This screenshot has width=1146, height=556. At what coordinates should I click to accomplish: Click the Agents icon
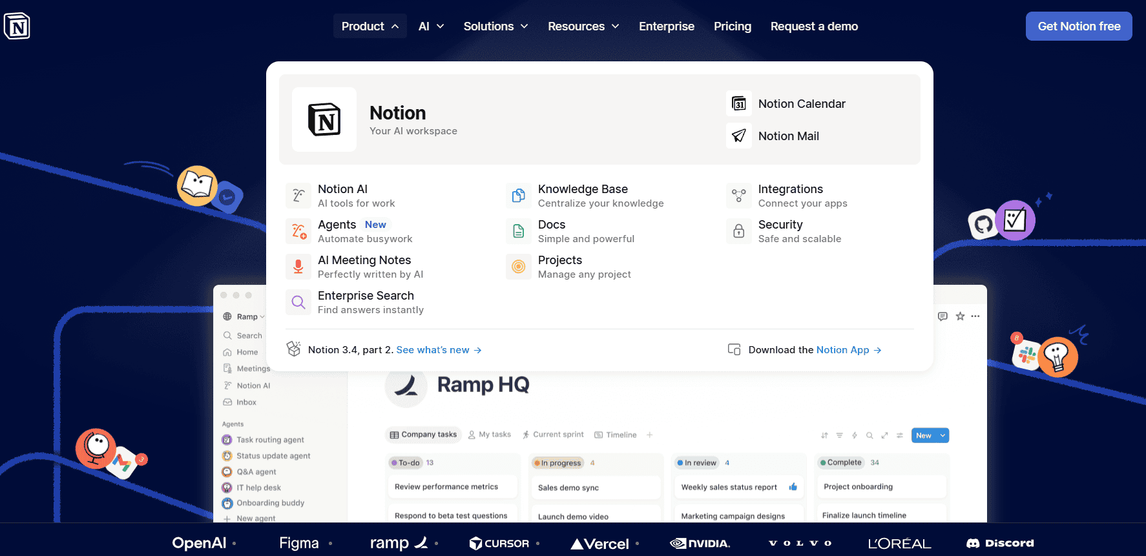click(x=298, y=231)
